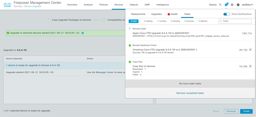
Task: Dismiss the Remote Readiness Check task
Action: (250, 50)
